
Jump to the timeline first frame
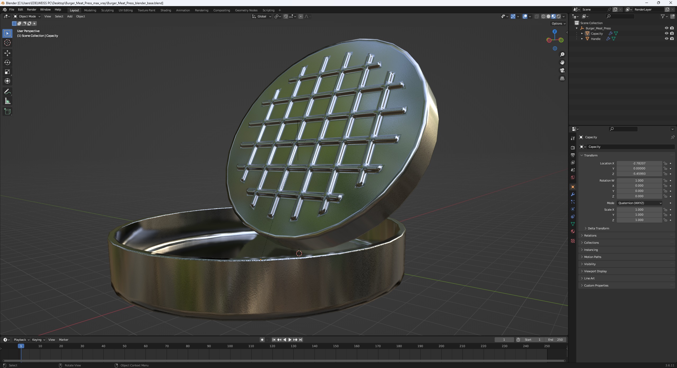[x=274, y=340]
